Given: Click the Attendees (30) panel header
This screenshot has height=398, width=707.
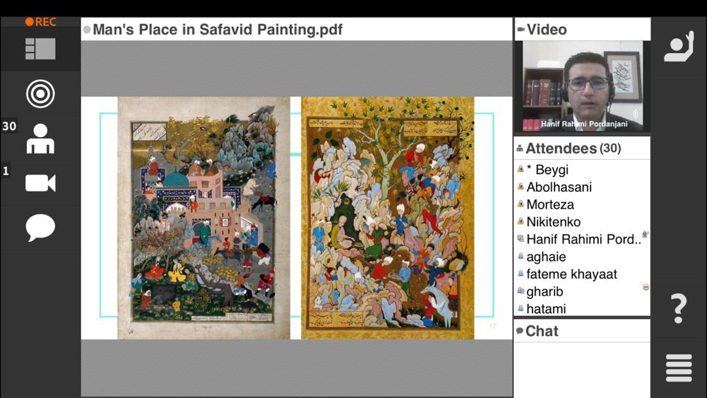Looking at the screenshot, I should [x=582, y=149].
